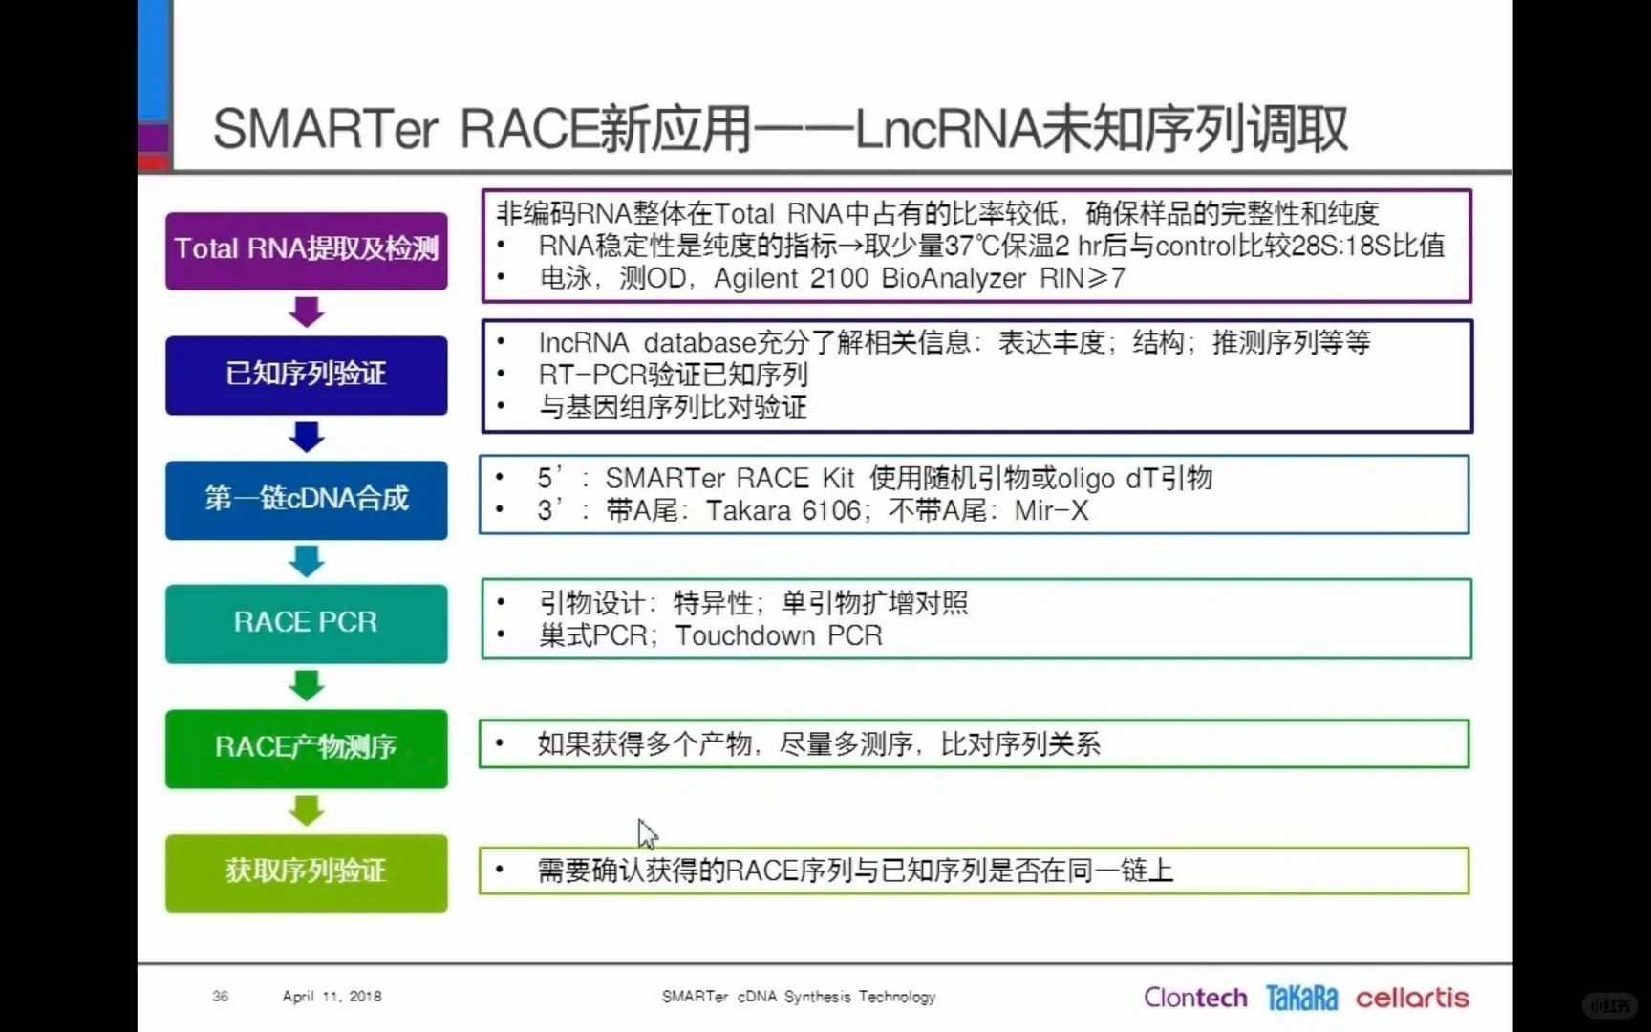Select the 已知序列验证 step box

point(306,375)
